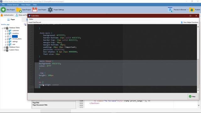Expand the settings table node
The image size is (201, 113).
[6, 42]
